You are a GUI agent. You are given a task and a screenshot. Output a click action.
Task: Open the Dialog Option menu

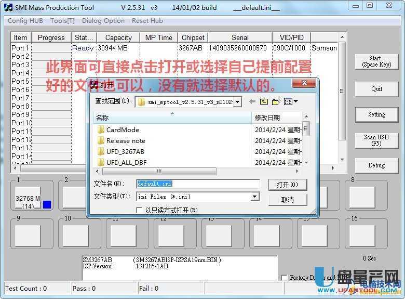click(x=103, y=21)
